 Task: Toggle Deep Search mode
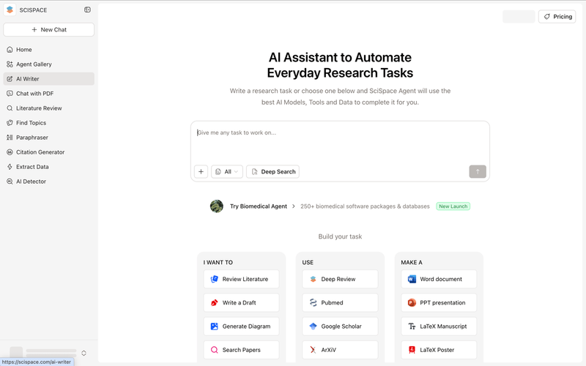click(272, 171)
